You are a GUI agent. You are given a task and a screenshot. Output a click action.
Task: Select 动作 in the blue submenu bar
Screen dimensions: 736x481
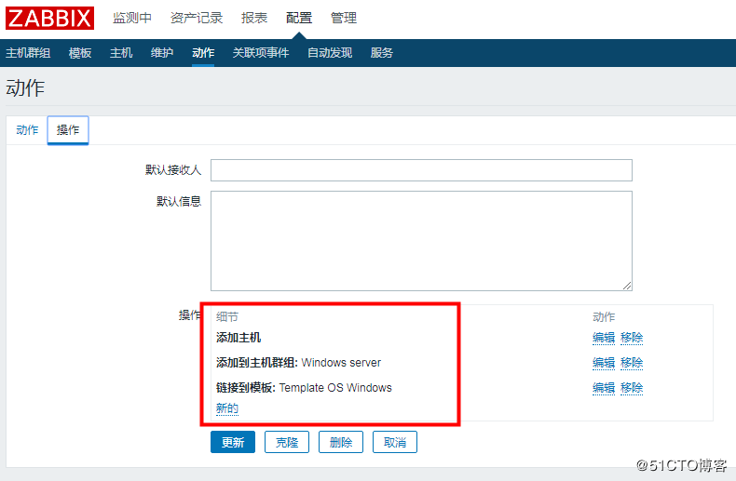pos(203,53)
